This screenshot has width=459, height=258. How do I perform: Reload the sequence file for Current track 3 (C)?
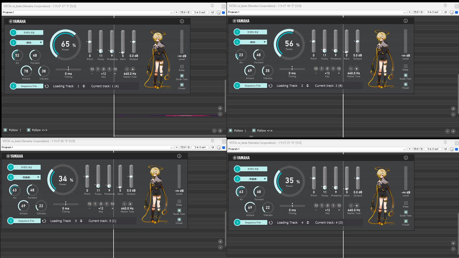point(44,221)
